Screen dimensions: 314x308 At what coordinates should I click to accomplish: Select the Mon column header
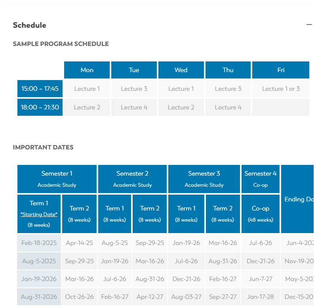pos(87,70)
